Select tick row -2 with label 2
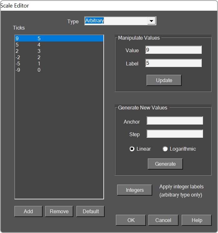 [x=59, y=57]
